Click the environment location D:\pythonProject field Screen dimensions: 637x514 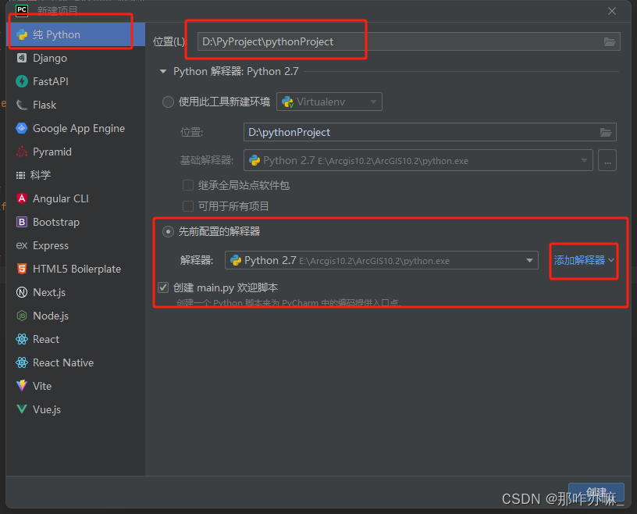pos(430,132)
